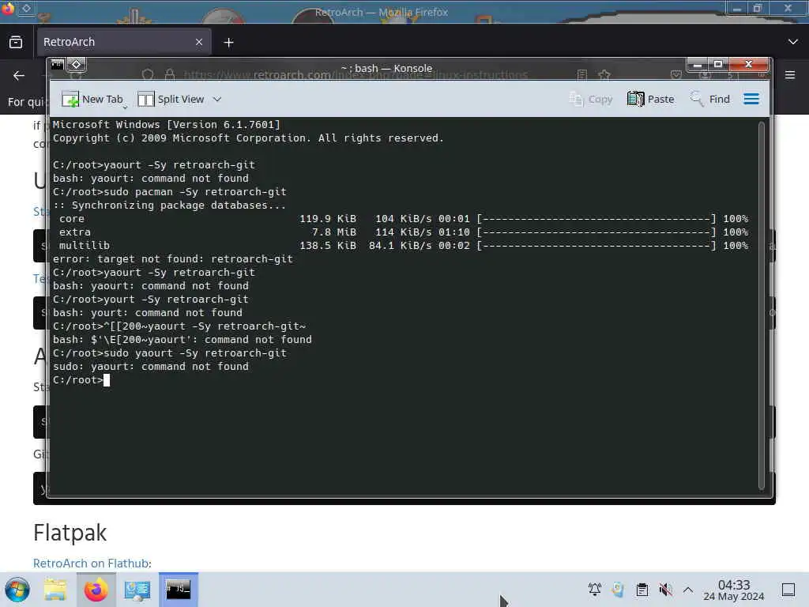This screenshot has width=809, height=607.
Task: Toggle Konsole window pin diamond icon
Action: coord(77,65)
